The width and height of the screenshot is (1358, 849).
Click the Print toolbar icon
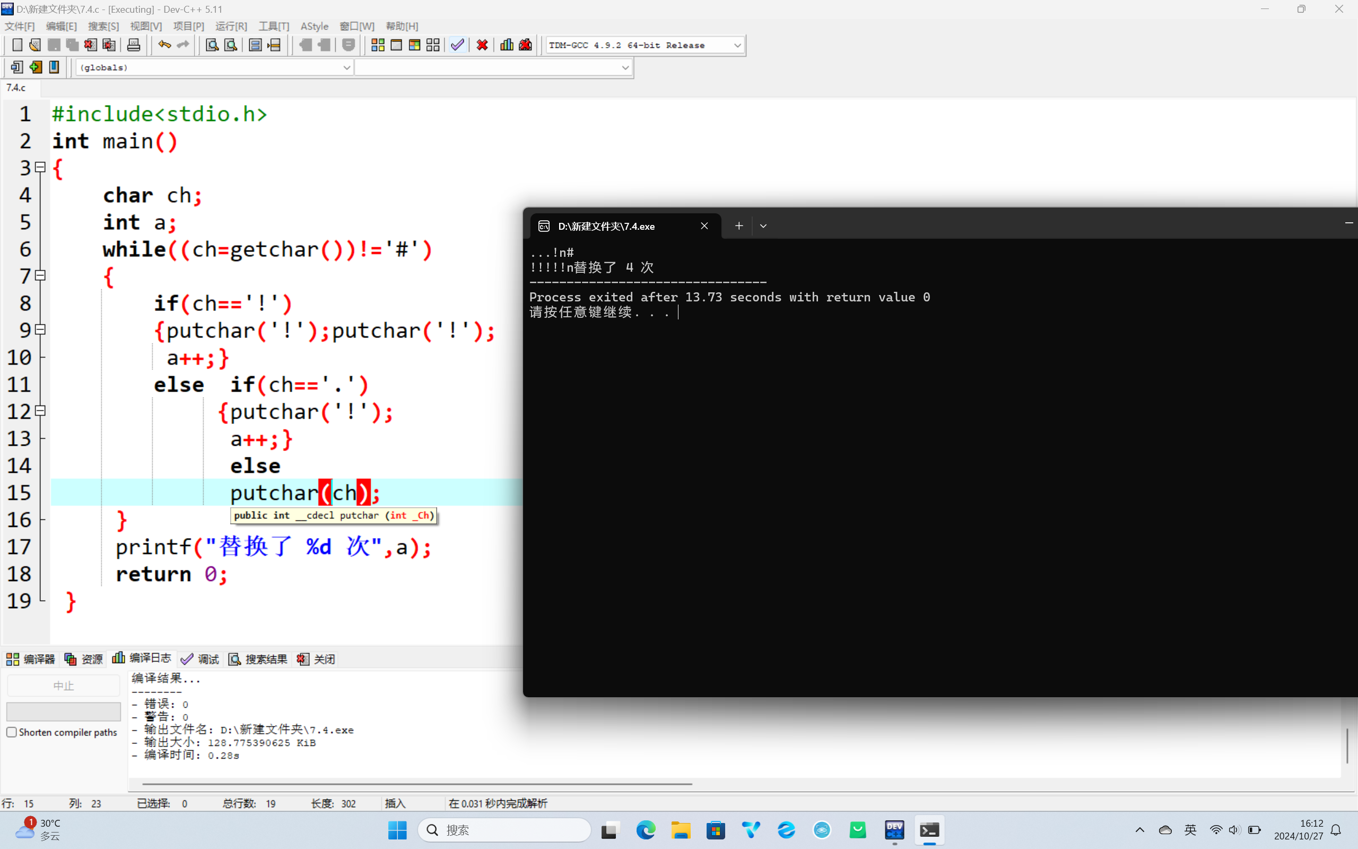134,45
